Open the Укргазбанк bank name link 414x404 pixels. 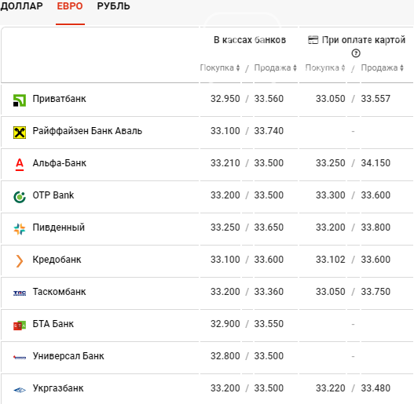click(58, 388)
